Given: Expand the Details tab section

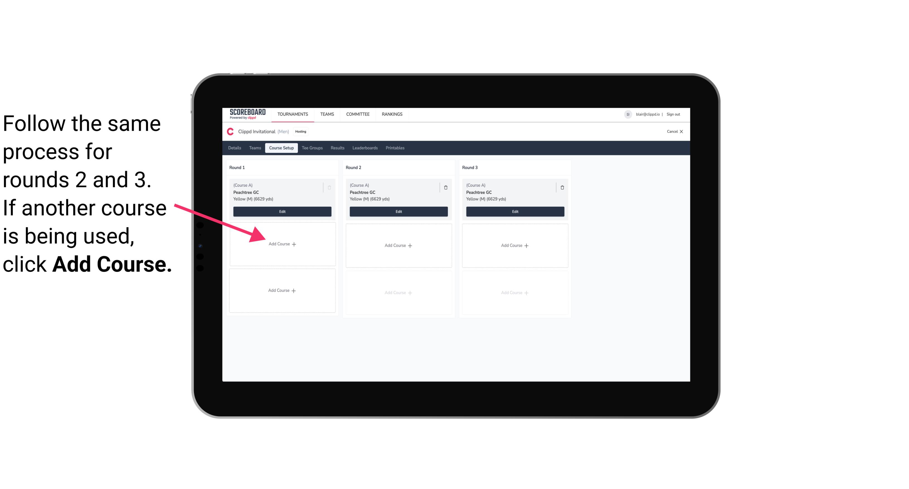Looking at the screenshot, I should point(235,148).
